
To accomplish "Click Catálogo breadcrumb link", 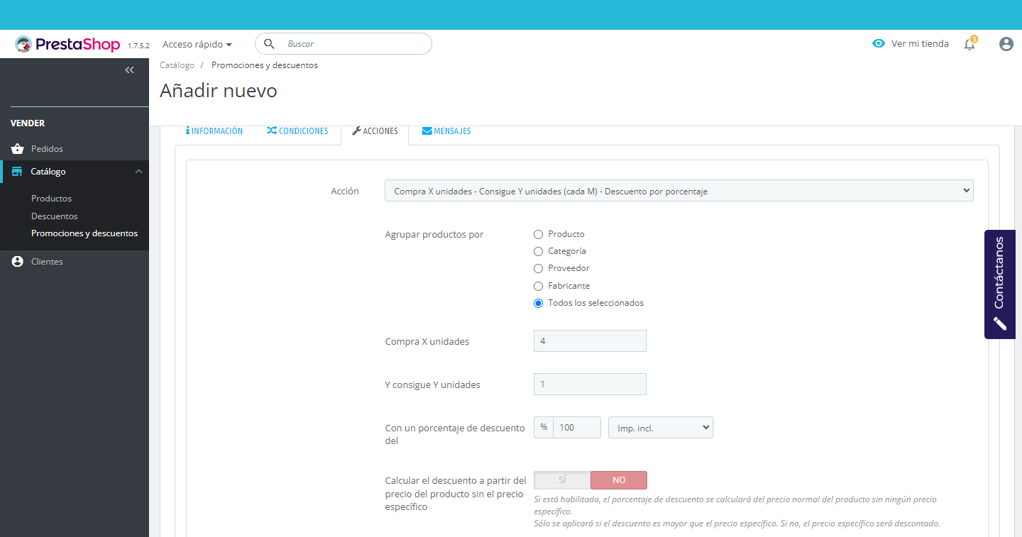I will [x=177, y=65].
